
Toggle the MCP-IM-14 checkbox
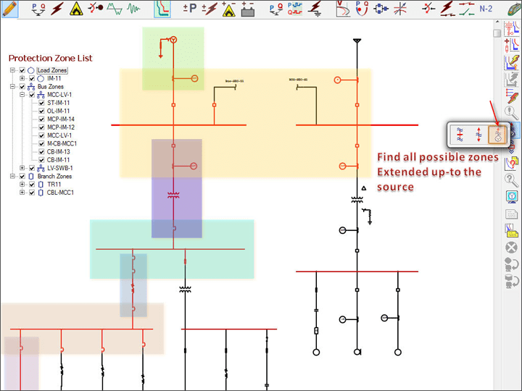pyautogui.click(x=41, y=119)
